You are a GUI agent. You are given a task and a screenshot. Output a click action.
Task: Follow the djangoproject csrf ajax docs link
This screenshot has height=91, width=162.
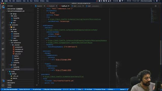pyautogui.click(x=70, y=42)
